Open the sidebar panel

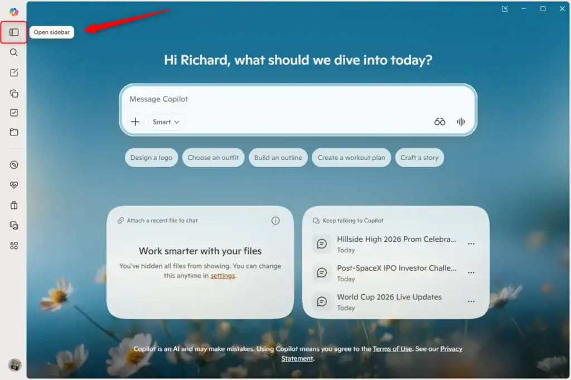coord(14,32)
